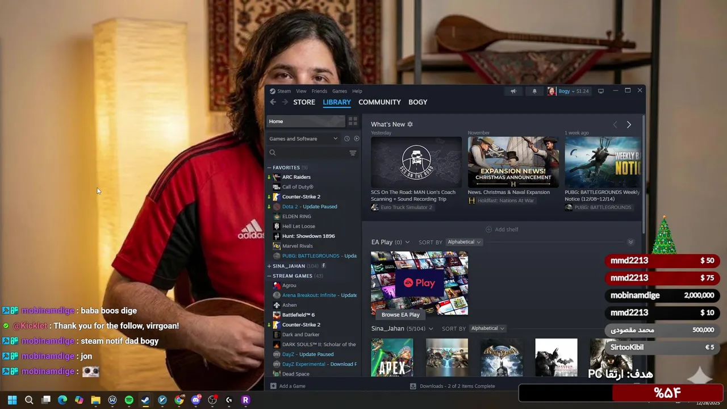Open File Explorer from the taskbar

coord(95,400)
